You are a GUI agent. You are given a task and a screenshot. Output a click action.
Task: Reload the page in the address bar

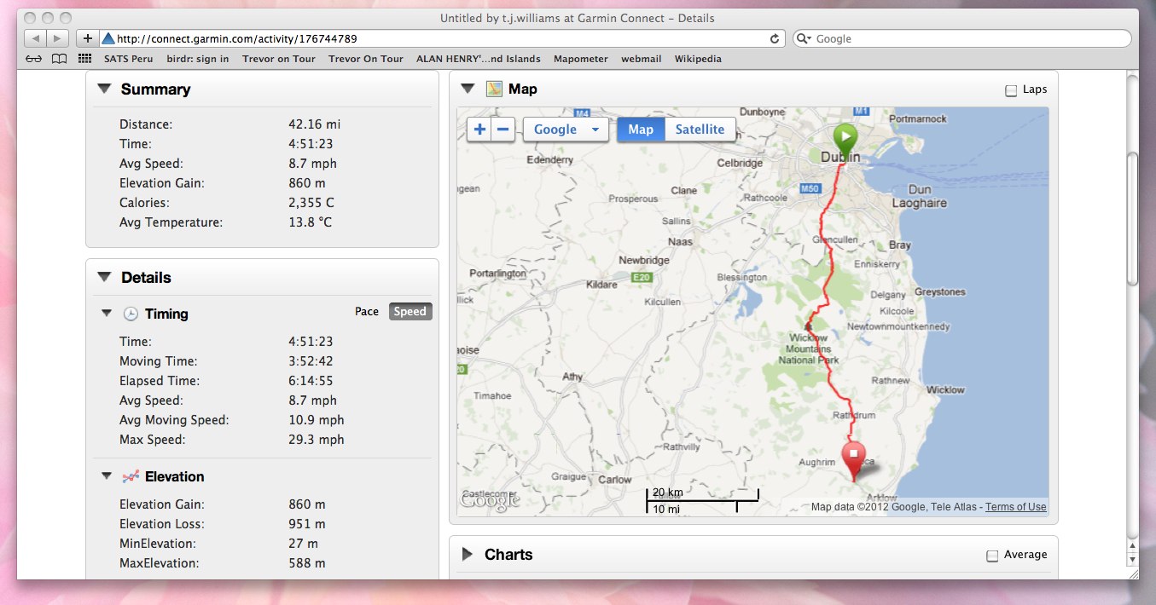click(x=775, y=38)
